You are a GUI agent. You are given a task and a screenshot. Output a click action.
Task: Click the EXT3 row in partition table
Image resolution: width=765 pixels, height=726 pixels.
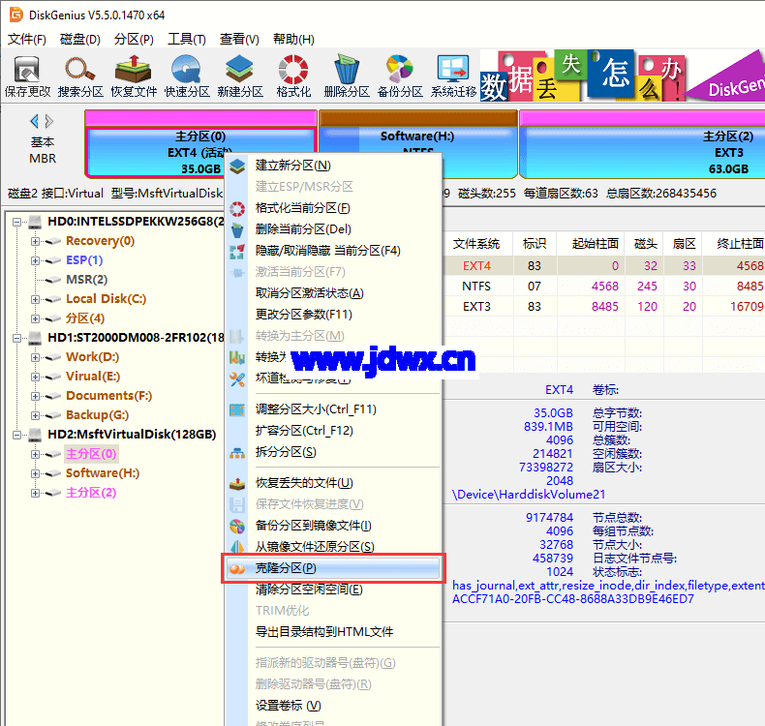click(604, 307)
